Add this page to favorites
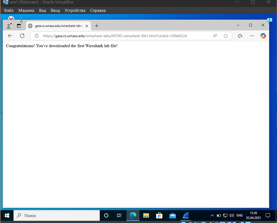 click(225, 36)
